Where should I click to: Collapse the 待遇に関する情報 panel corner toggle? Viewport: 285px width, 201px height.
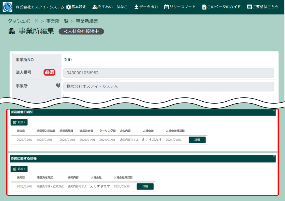[274, 156]
